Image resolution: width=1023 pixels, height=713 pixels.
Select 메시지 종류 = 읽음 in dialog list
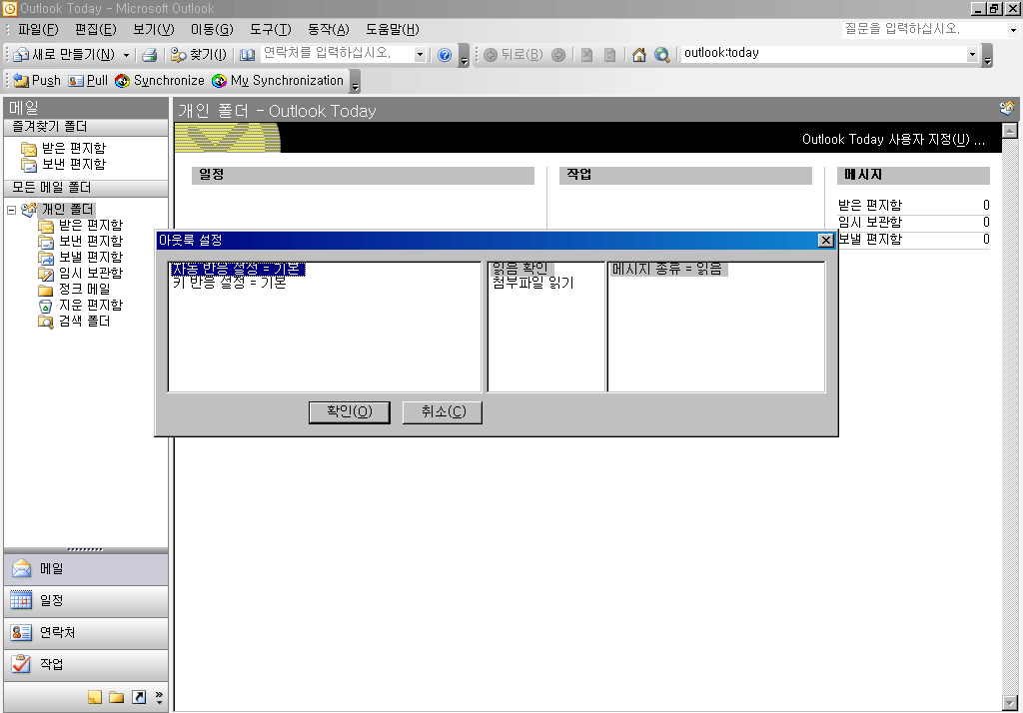[668, 269]
